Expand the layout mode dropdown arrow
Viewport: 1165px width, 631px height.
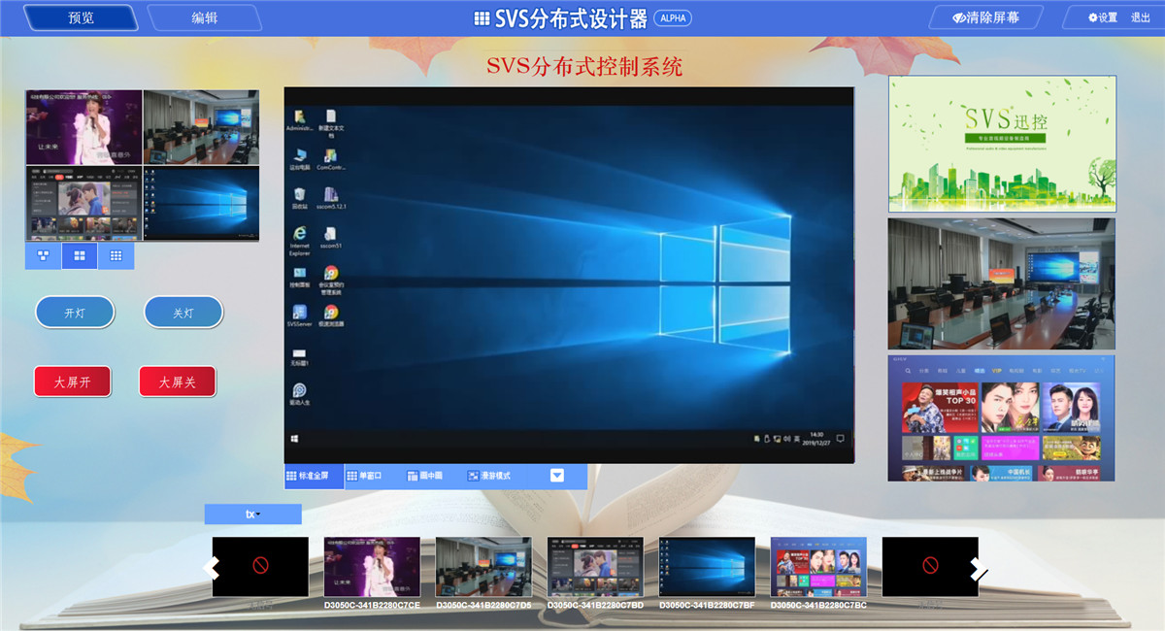point(556,476)
